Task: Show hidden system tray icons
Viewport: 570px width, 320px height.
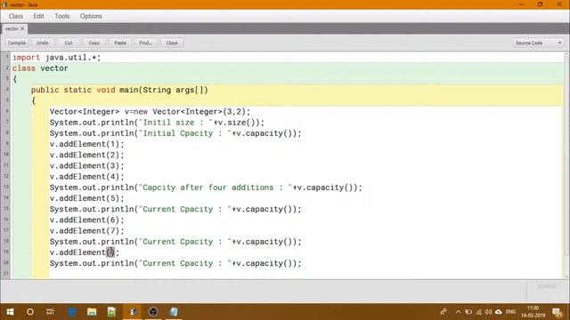Action: (458, 312)
